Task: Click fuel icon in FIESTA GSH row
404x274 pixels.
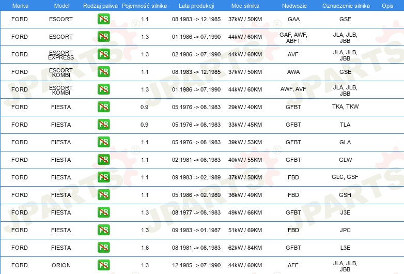Action: (x=103, y=194)
